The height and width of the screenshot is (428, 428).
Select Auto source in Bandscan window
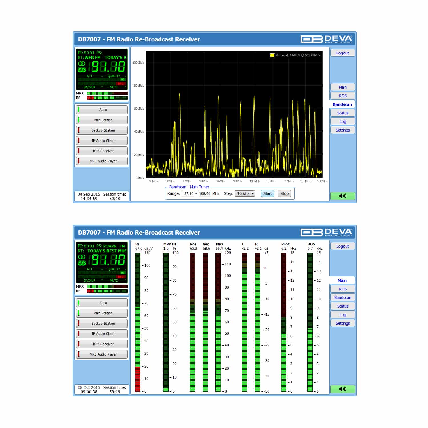[x=102, y=110]
